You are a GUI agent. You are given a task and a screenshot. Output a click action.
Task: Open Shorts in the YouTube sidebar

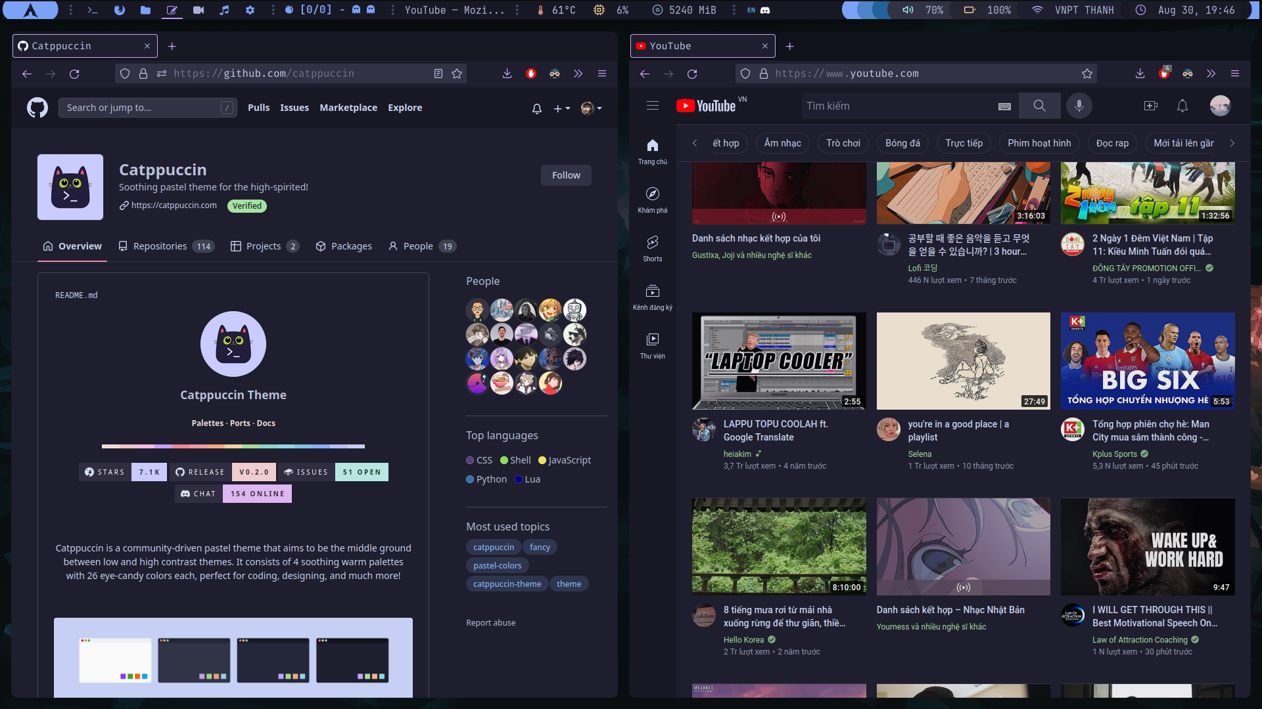click(652, 248)
